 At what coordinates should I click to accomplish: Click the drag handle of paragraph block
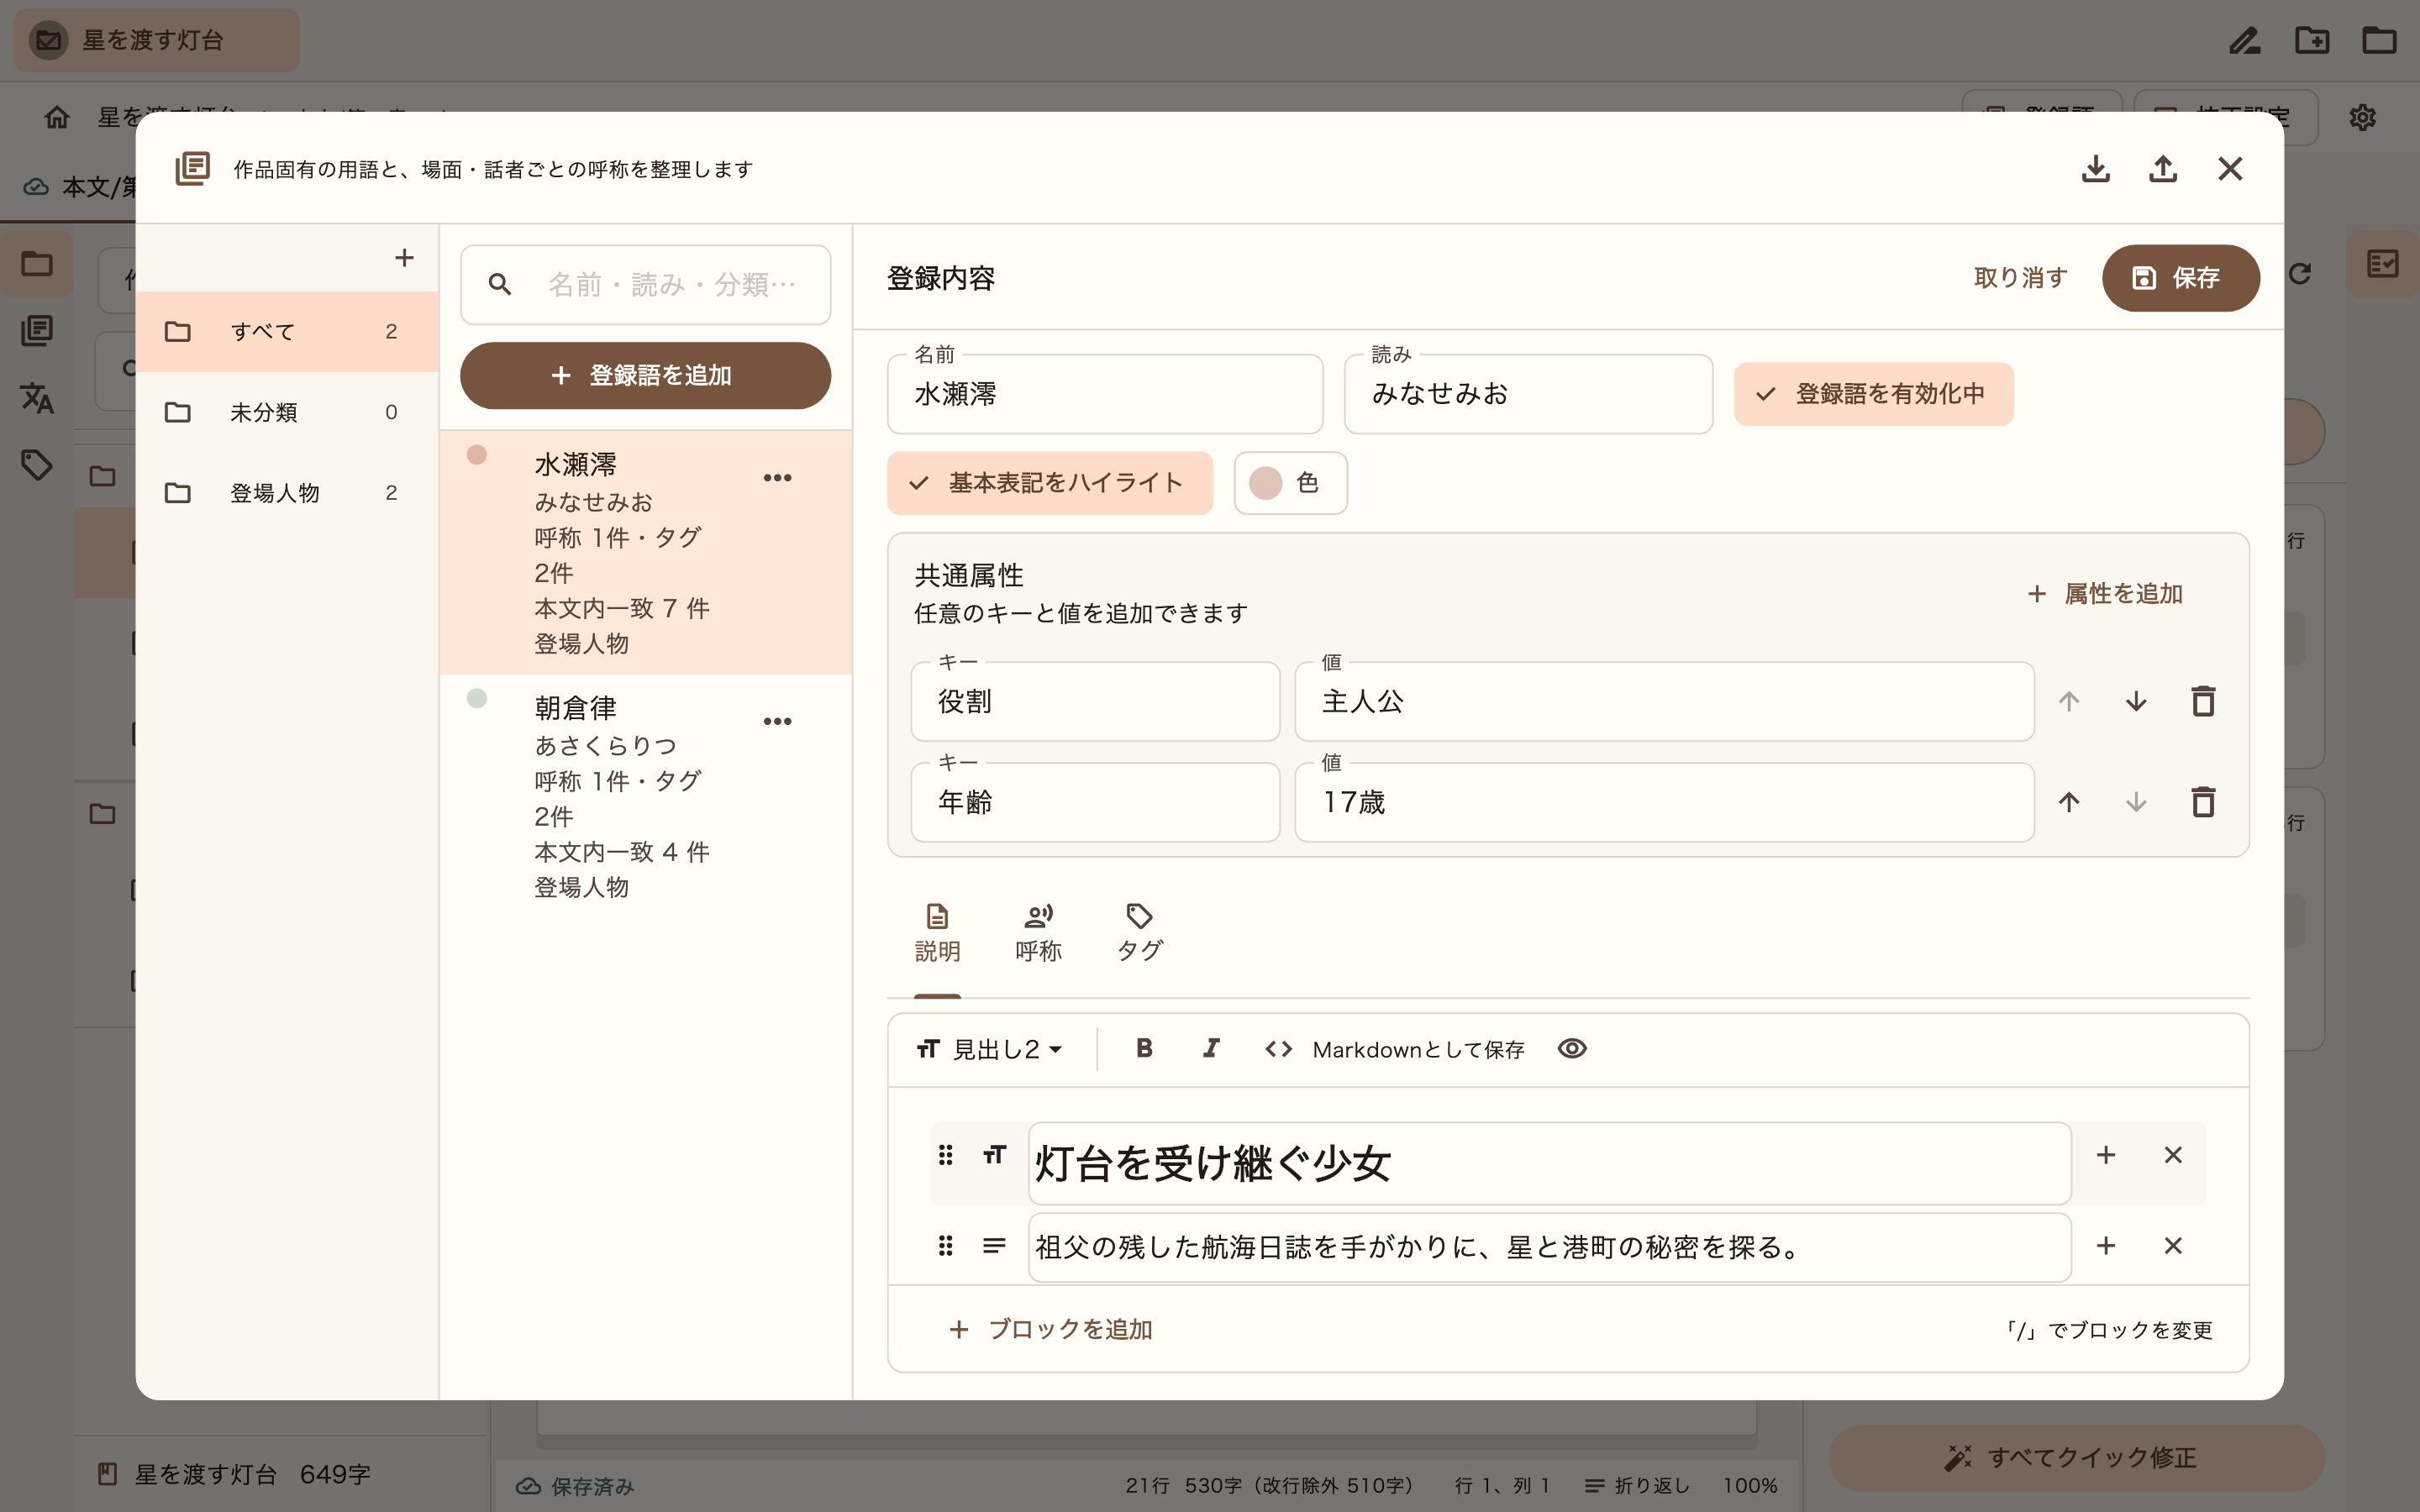[945, 1246]
